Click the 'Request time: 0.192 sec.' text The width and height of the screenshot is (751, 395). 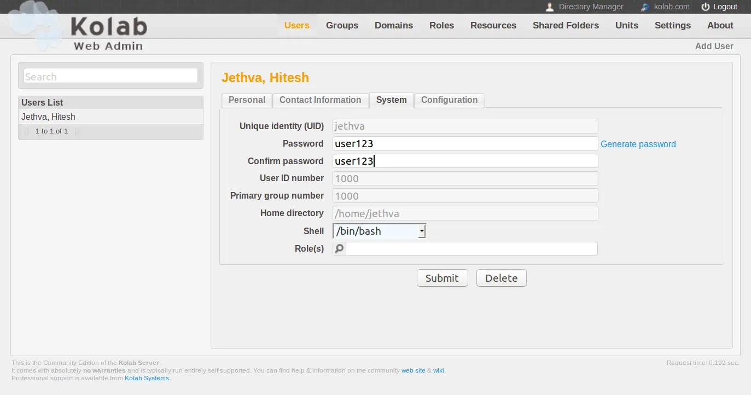click(703, 363)
